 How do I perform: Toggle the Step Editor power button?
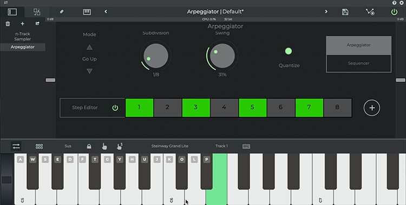tap(115, 108)
